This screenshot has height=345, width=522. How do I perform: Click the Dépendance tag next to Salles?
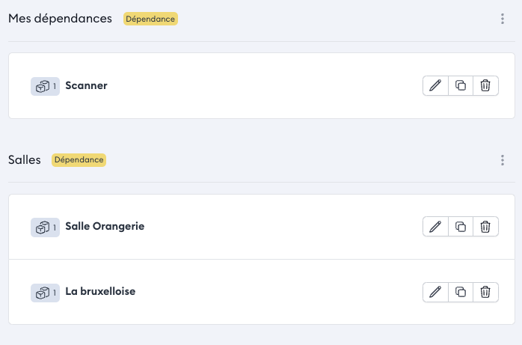click(79, 160)
